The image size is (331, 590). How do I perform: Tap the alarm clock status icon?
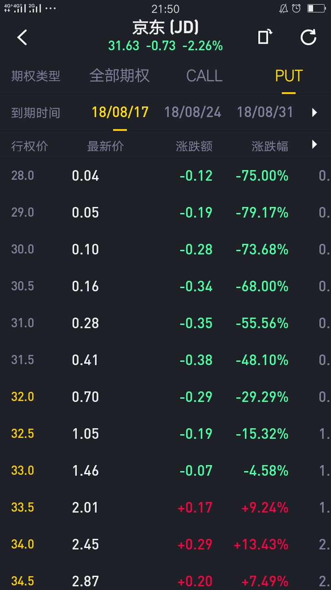297,8
